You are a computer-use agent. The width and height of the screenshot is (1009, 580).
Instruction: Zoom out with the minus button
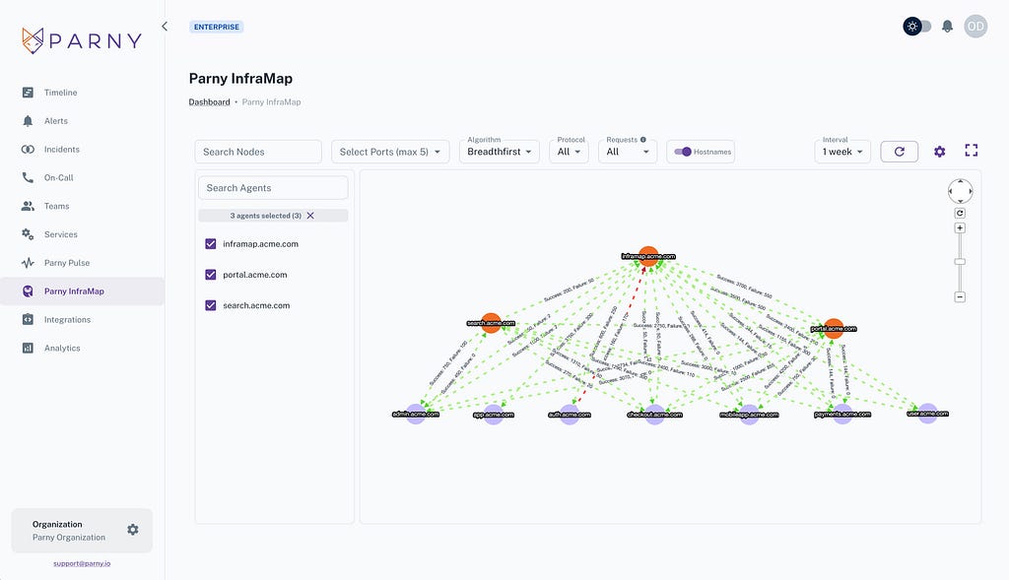[x=960, y=297]
